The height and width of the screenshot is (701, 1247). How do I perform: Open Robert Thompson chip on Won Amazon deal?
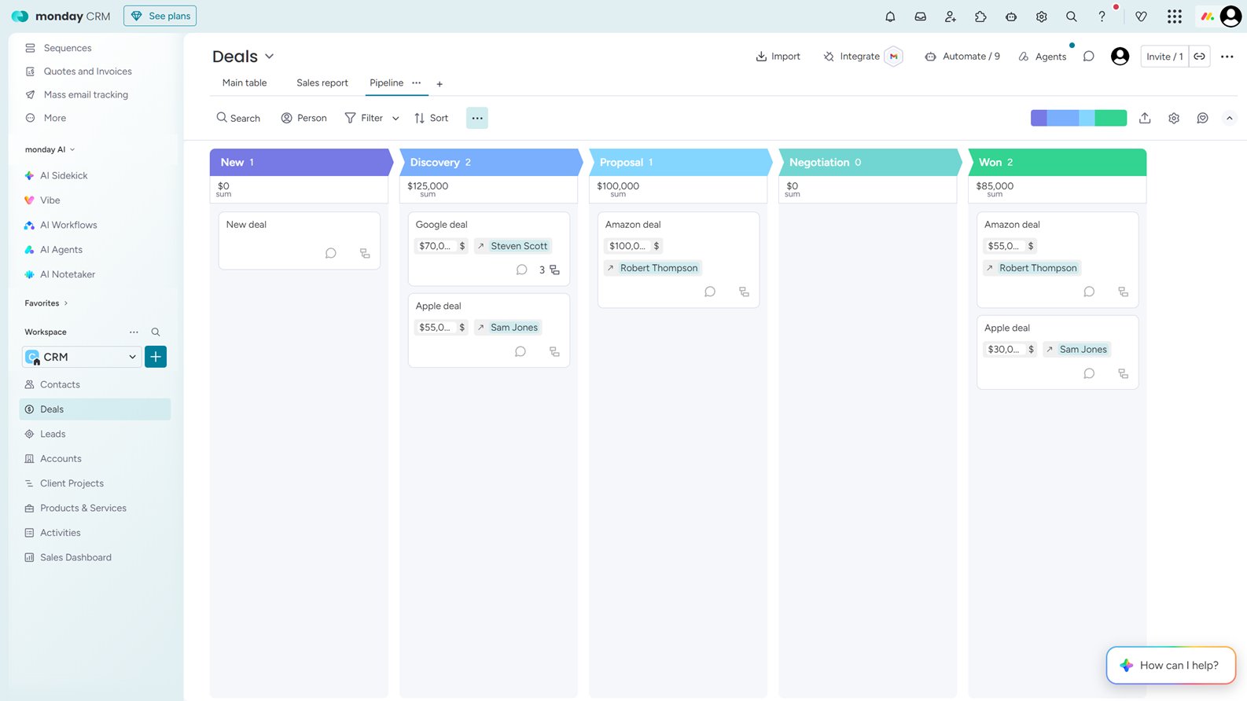tap(1032, 268)
